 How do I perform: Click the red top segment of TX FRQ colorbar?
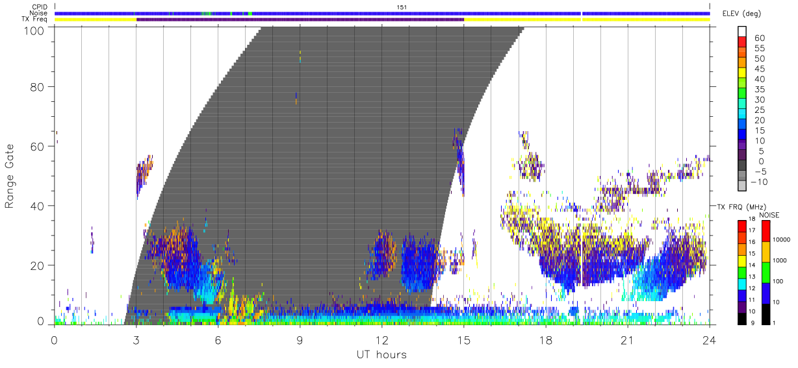pos(741,227)
